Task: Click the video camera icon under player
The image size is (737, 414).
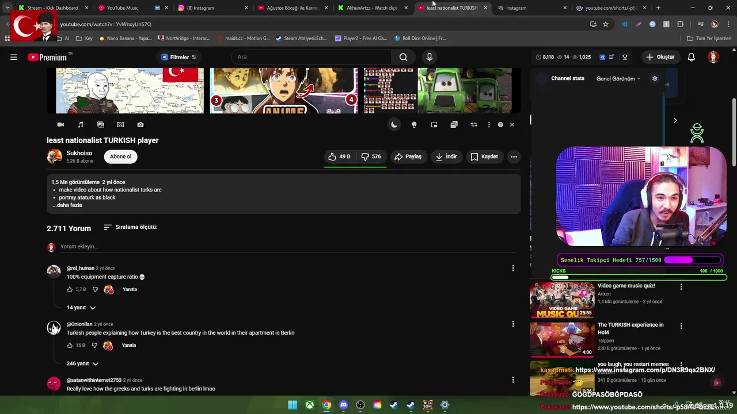Action: coord(60,125)
